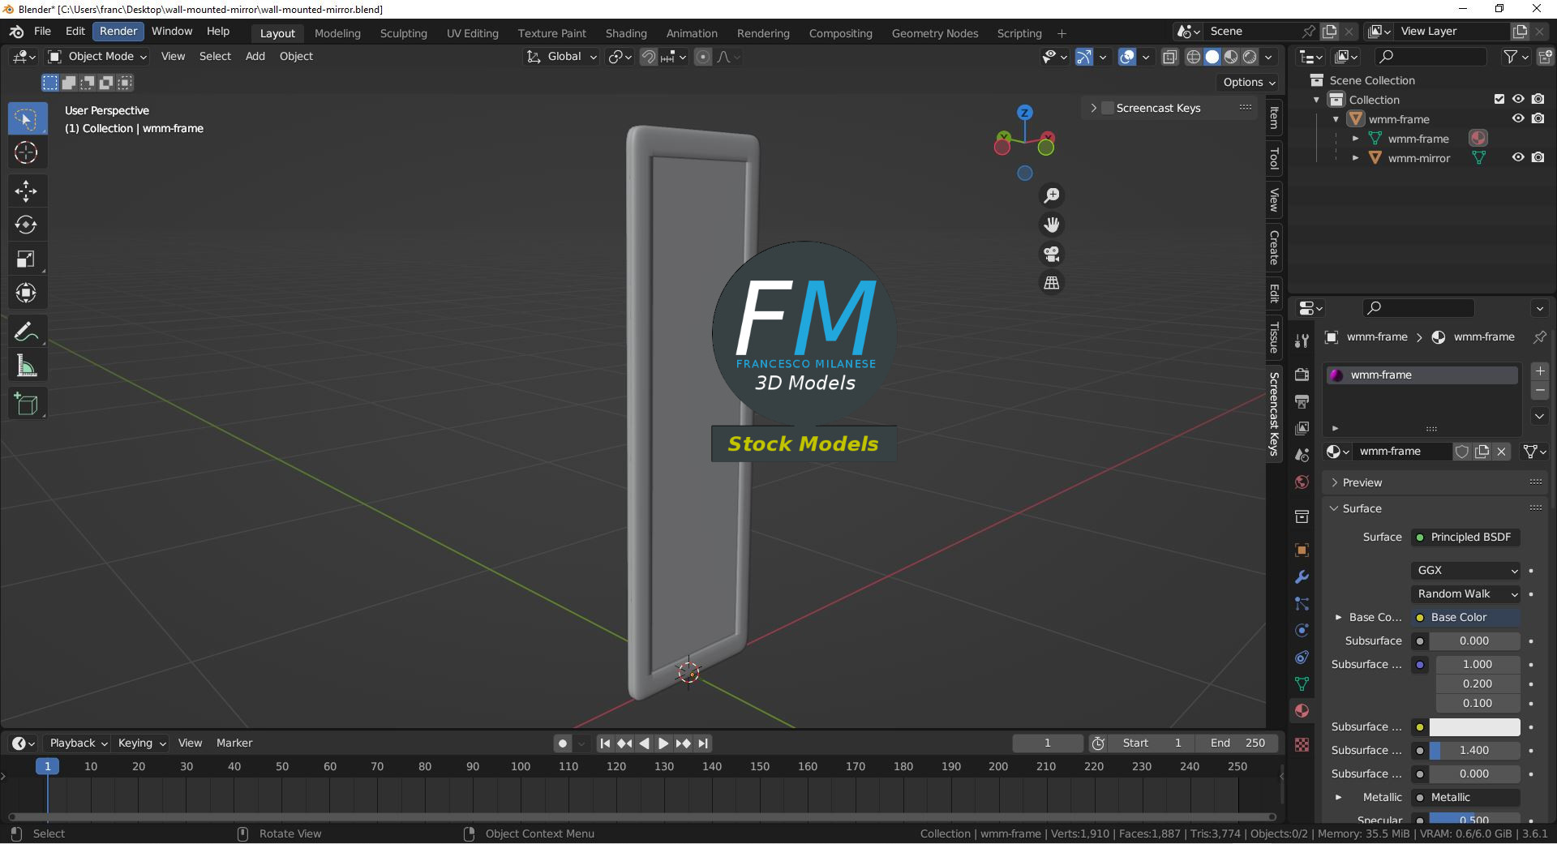This screenshot has width=1557, height=844.
Task: Open the Keying popover in timeline
Action: tap(142, 743)
